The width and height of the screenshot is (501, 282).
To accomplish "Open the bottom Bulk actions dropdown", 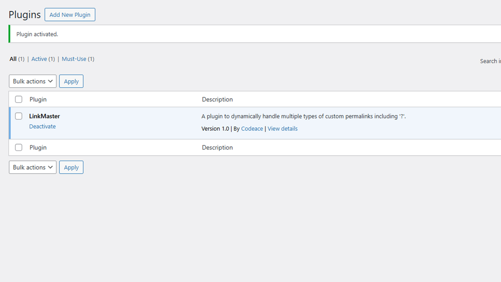I will [33, 167].
